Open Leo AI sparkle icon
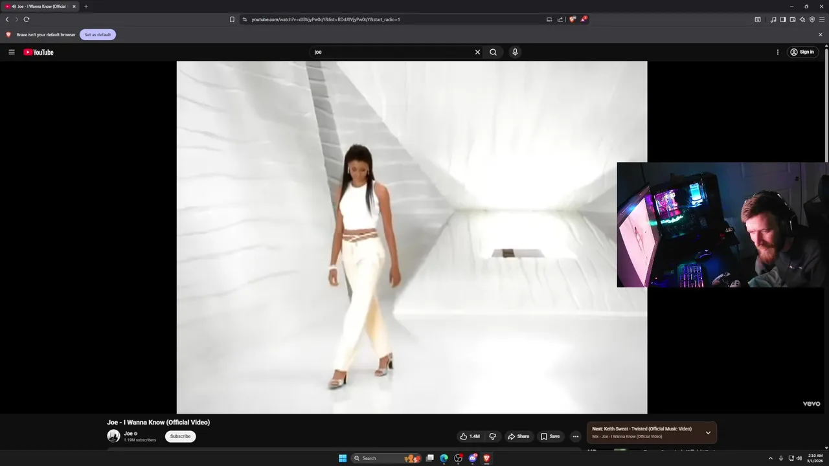Viewport: 829px width, 466px height. [x=802, y=19]
